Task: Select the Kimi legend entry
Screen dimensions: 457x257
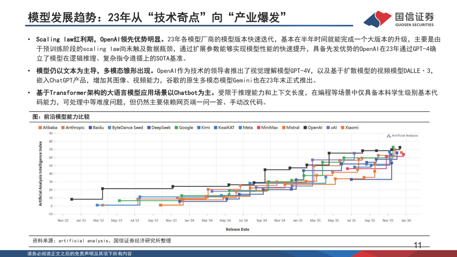Action: pos(204,128)
